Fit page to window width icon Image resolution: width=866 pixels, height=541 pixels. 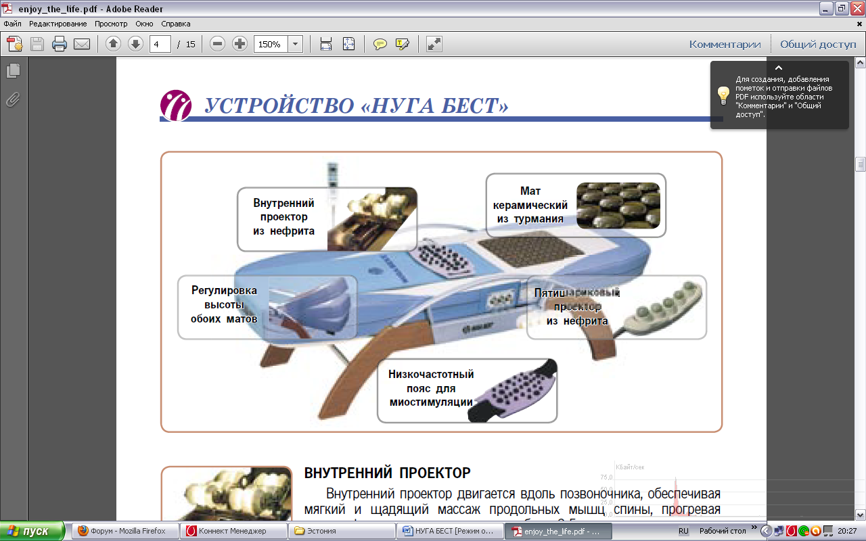click(x=326, y=44)
